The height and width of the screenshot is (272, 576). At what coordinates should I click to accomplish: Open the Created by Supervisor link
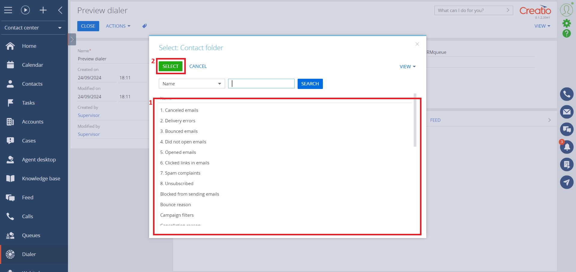89,115
